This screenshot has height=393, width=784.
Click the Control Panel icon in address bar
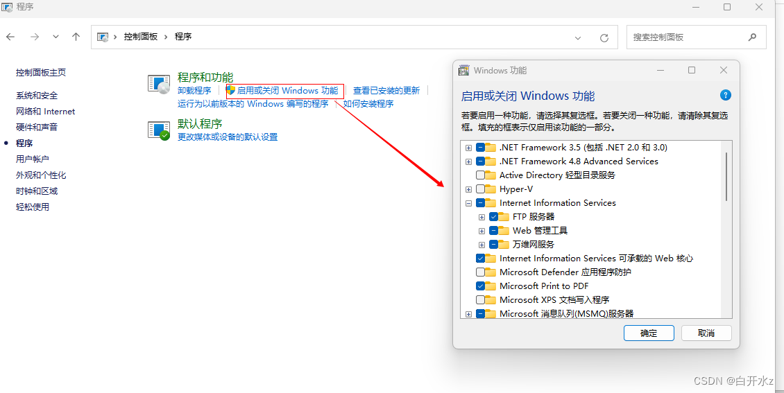pyautogui.click(x=103, y=37)
